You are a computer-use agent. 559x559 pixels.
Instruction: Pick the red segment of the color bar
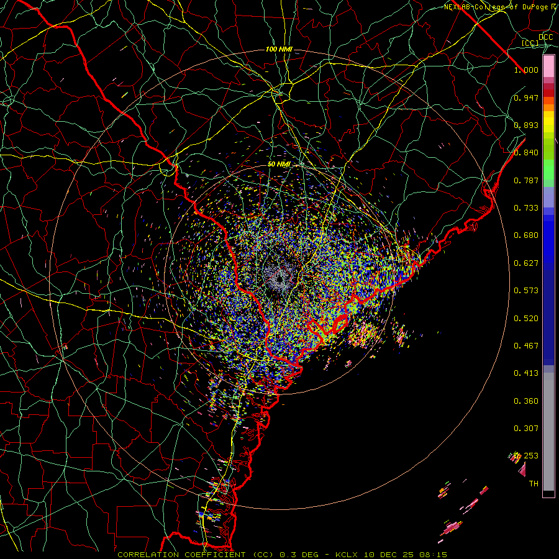[548, 93]
